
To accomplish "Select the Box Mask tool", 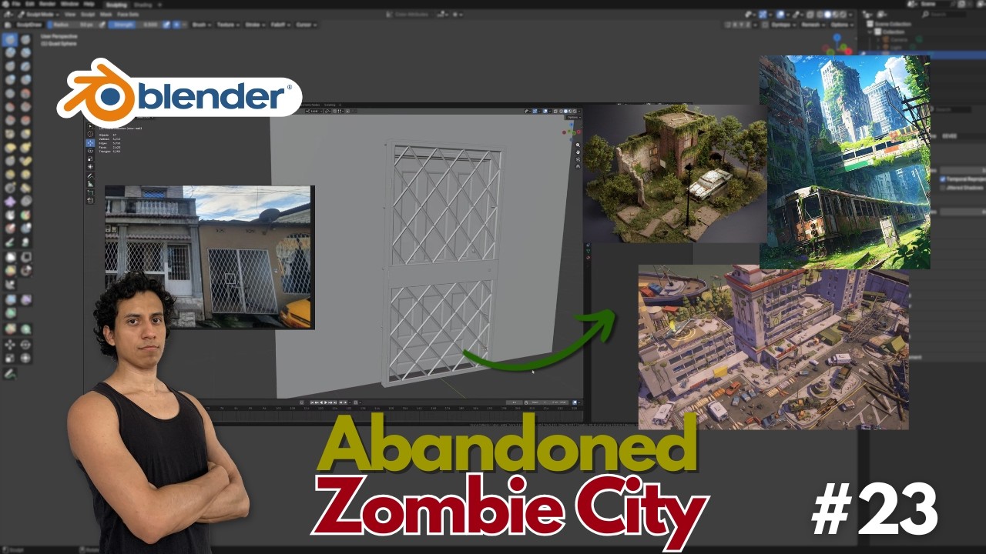I will (10, 257).
